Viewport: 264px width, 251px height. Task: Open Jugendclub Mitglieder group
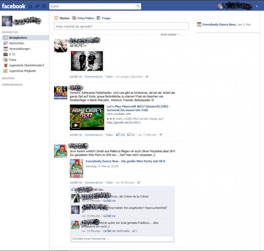pos(23,71)
